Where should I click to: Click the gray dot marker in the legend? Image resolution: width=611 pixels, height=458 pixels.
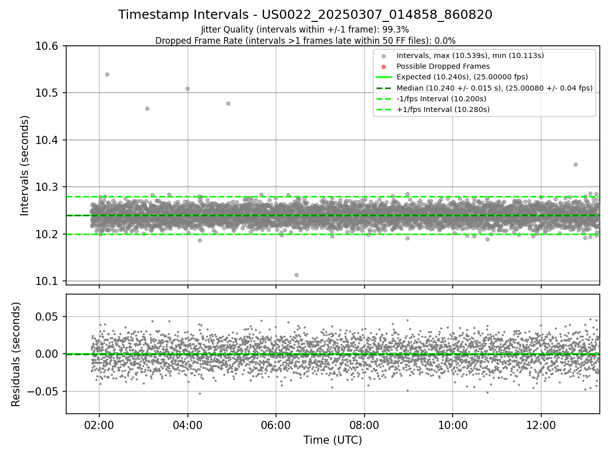point(384,56)
